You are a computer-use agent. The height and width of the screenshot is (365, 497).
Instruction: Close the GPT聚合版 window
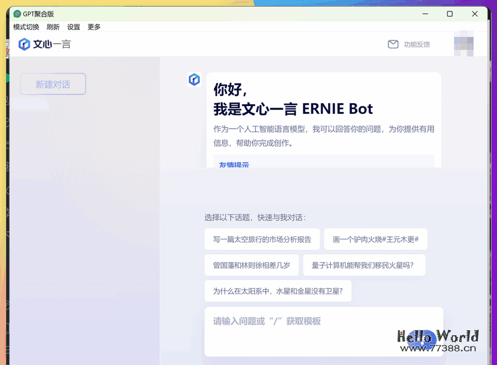click(474, 14)
